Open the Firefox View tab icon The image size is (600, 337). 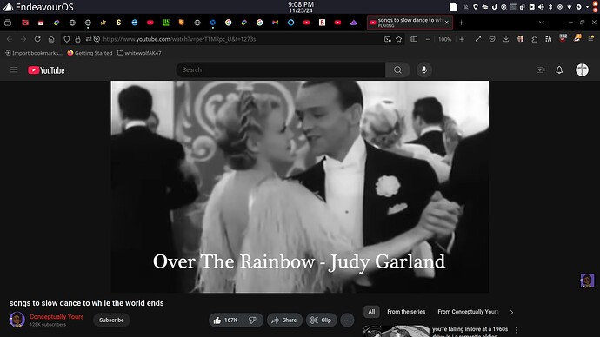pos(8,23)
